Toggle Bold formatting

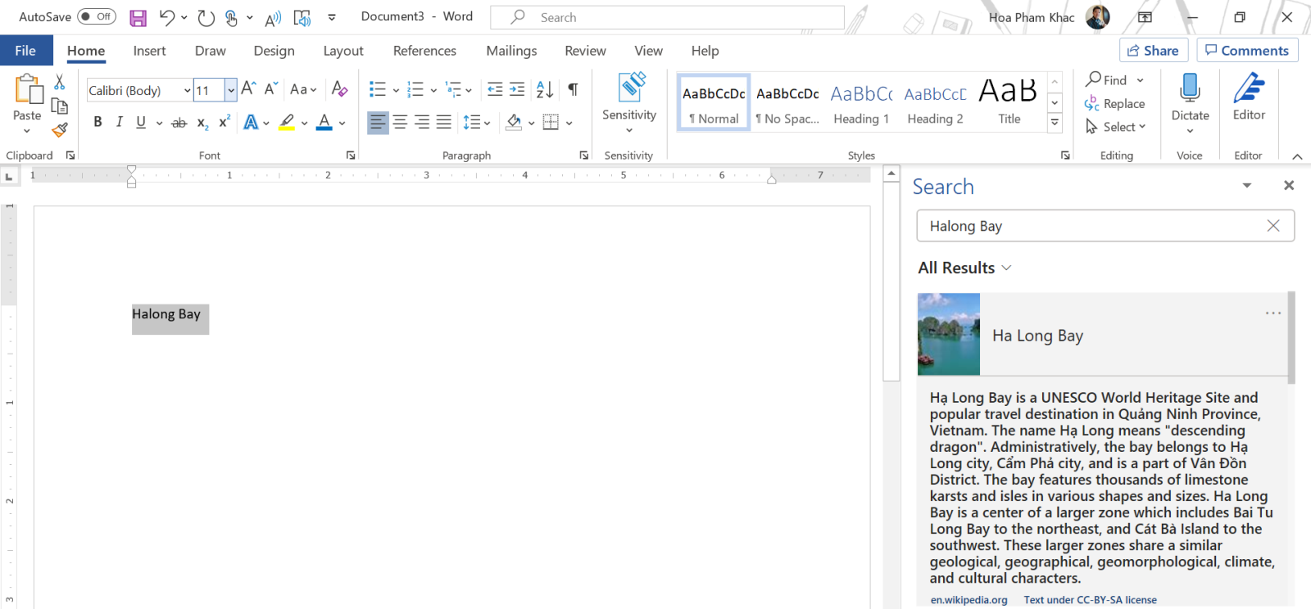(x=98, y=122)
